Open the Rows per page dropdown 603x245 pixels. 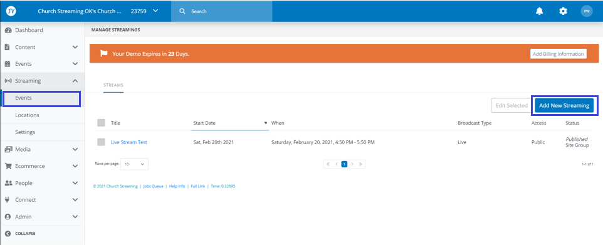134,164
